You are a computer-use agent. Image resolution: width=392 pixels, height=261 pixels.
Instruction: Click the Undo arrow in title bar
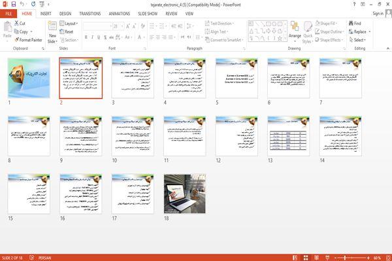point(22,4)
